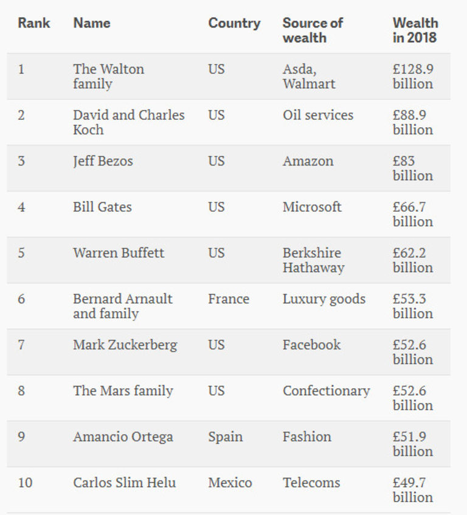This screenshot has width=467, height=515.
Task: Click the Mark Zuckerberg name
Action: 125,345
